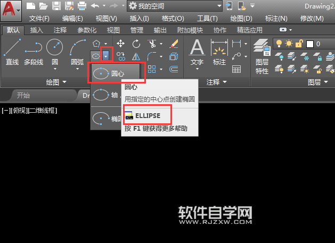The image size is (335, 243).
Task: Select the 多段线 (Polyline) tool
Action: click(33, 53)
